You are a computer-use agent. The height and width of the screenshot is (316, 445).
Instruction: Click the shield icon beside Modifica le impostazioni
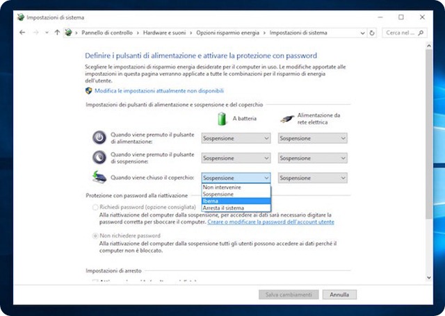88,91
